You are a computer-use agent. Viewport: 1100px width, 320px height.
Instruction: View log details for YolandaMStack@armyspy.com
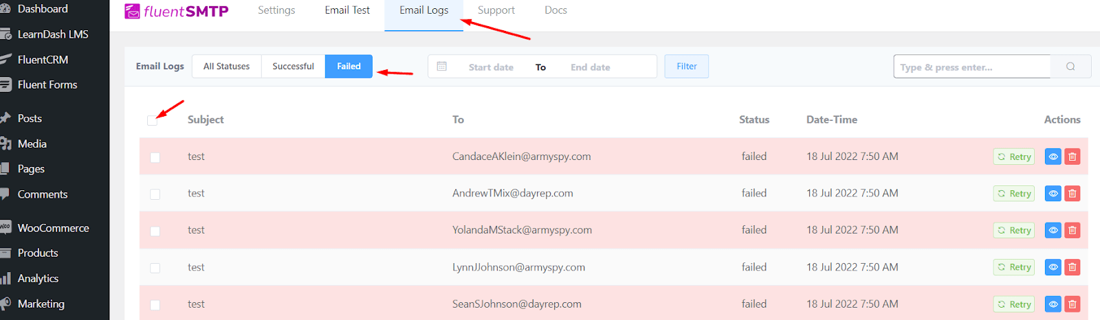pos(1053,230)
